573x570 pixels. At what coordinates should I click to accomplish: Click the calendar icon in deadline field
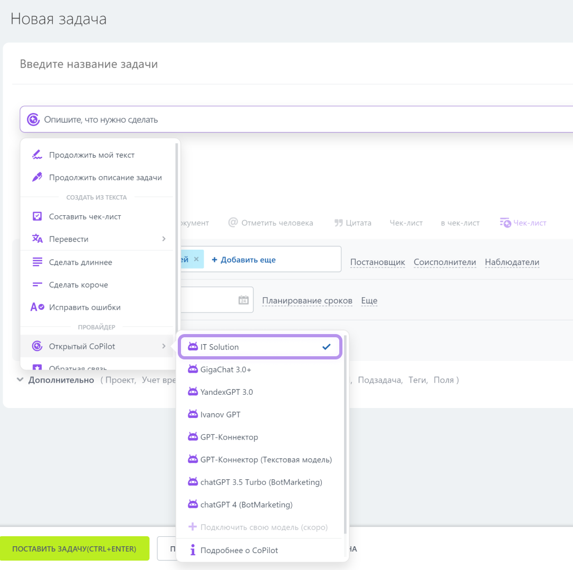pos(243,300)
